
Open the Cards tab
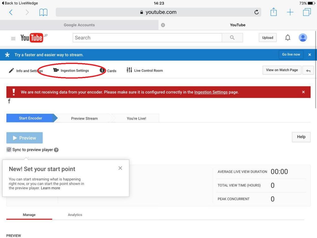[108, 71]
